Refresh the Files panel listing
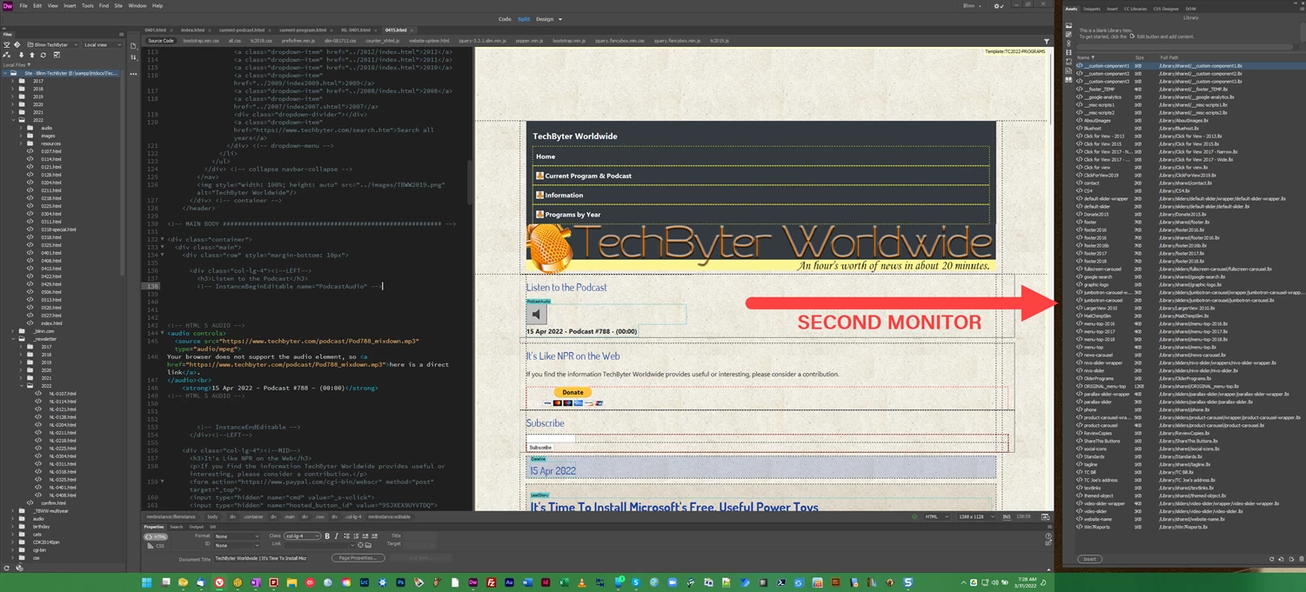Viewport: 1306px width, 592px height. click(44, 55)
